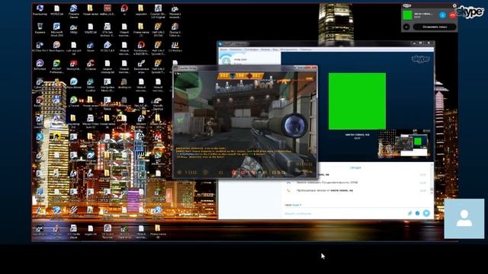The height and width of the screenshot is (274, 488).
Task: Select the free games desktop icon
Action: coord(141,66)
